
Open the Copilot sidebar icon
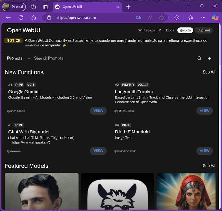pyautogui.click(x=215, y=18)
